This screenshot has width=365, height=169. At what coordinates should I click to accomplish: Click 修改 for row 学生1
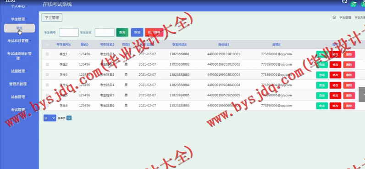pos(335,54)
